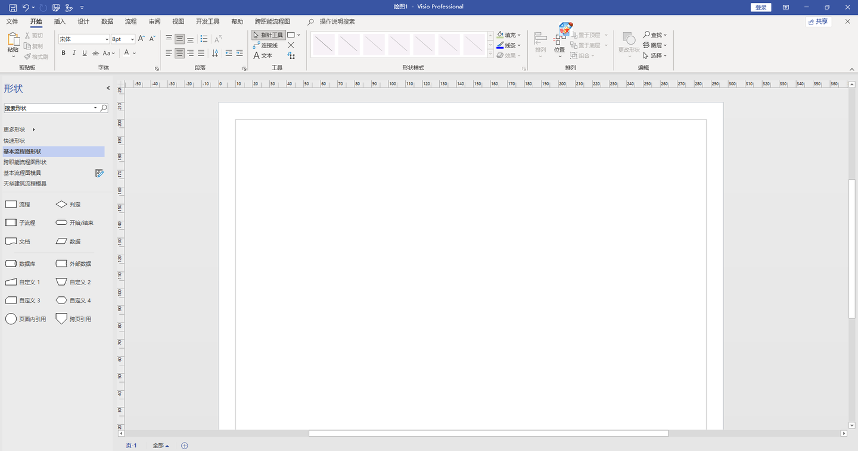Toggle Underline formatting
This screenshot has width=858, height=451.
(x=85, y=53)
